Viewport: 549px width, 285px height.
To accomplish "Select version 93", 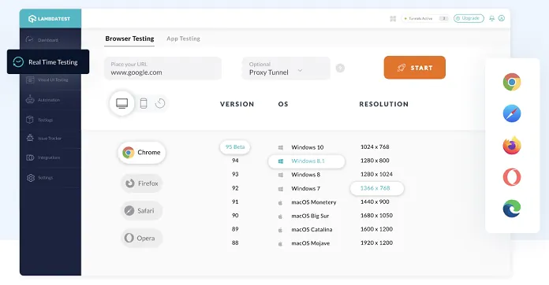I will (235, 174).
